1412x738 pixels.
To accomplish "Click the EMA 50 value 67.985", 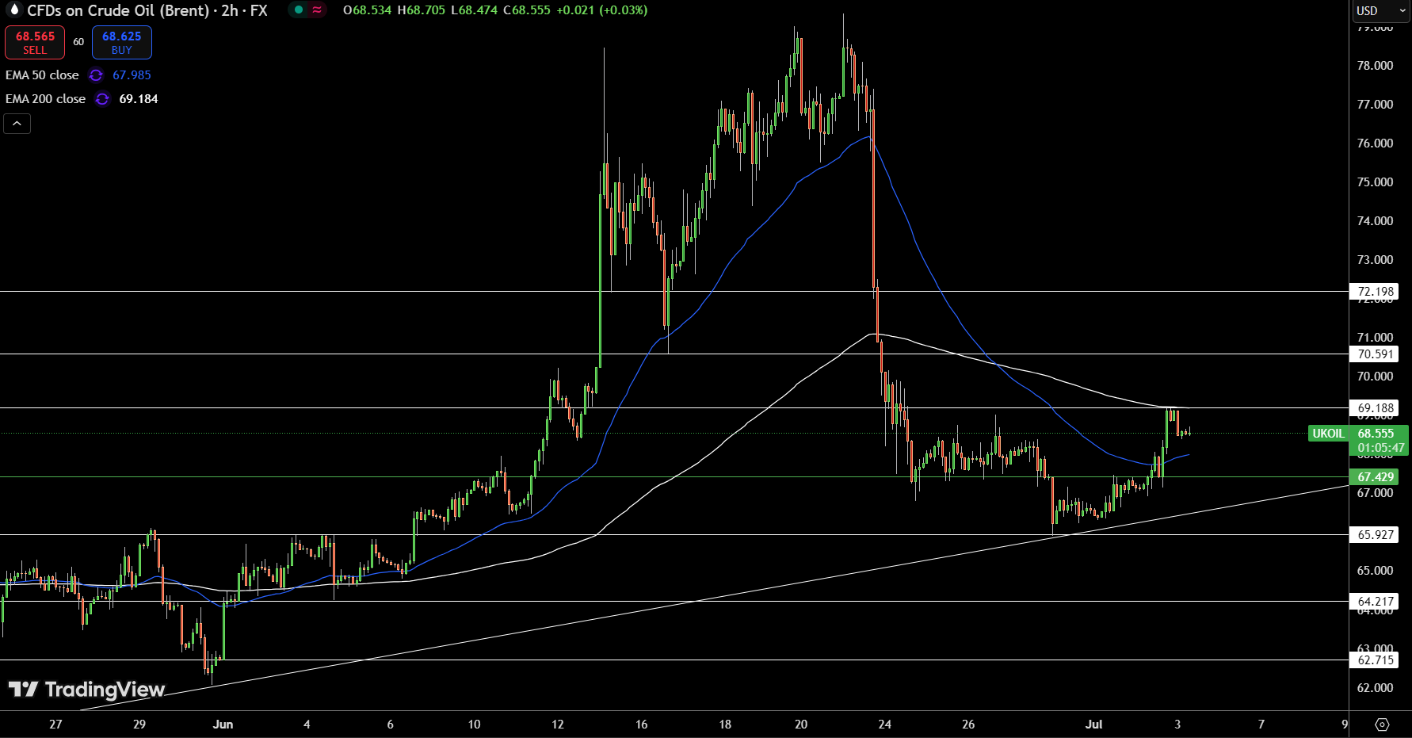I will pyautogui.click(x=132, y=75).
